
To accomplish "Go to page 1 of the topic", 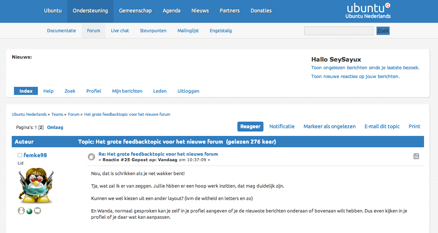I will tap(36, 127).
